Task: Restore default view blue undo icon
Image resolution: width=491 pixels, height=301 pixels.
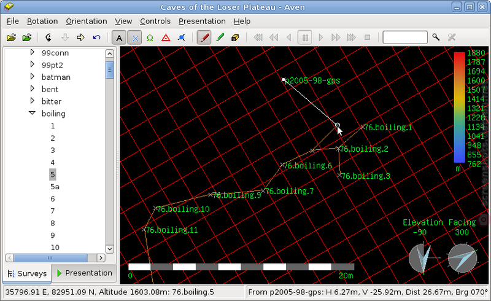Action: coord(96,37)
